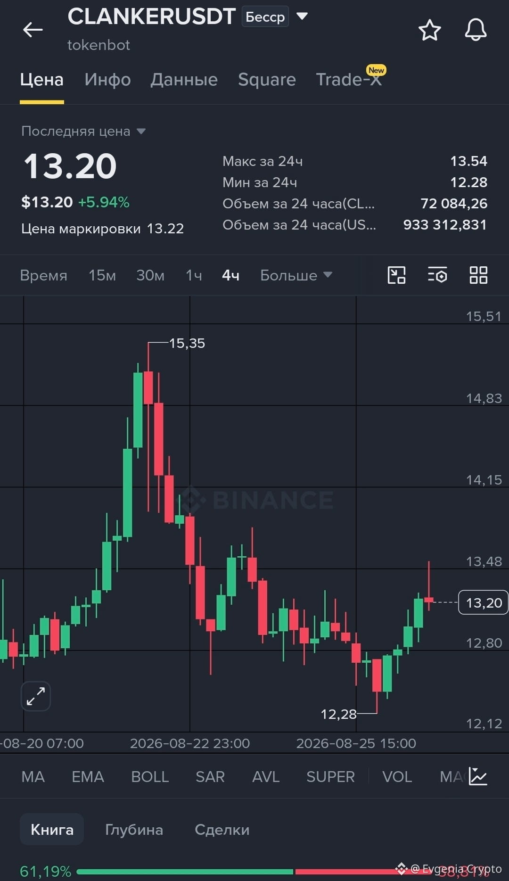Tap the tokenbot subtitle

[x=99, y=45]
